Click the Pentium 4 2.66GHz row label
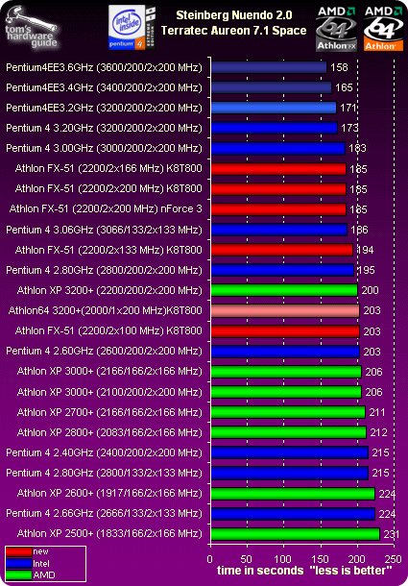408x586 pixels. click(x=104, y=513)
